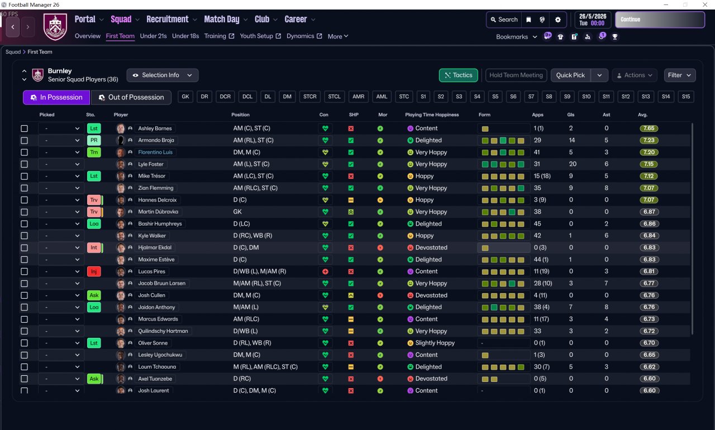This screenshot has height=430, width=715.
Task: Go back using the left arrow button
Action: [12, 26]
